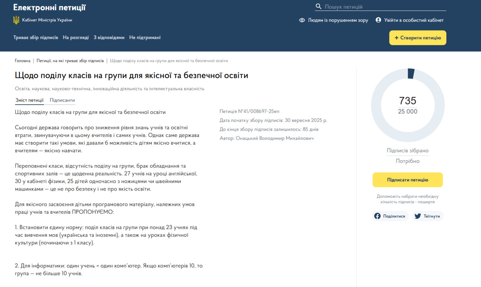This screenshot has width=481, height=287.
Task: Click the Twitter bird icon
Action: [x=417, y=216]
